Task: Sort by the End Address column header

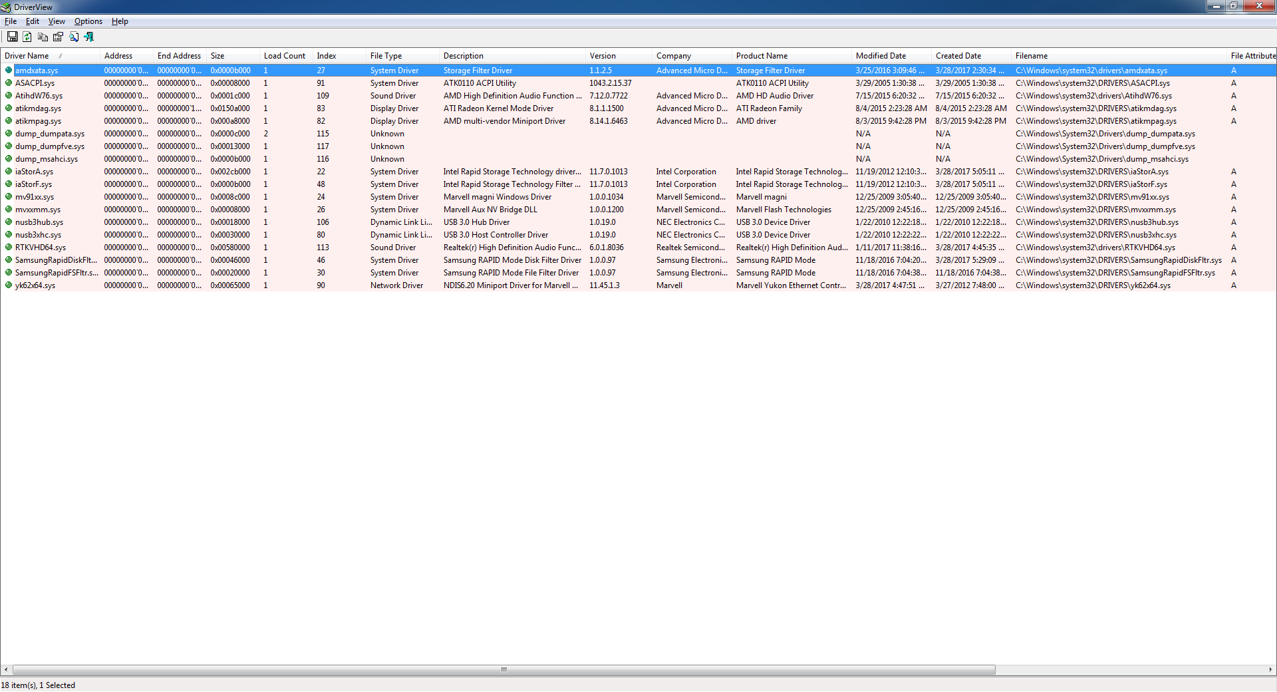Action: (x=180, y=56)
